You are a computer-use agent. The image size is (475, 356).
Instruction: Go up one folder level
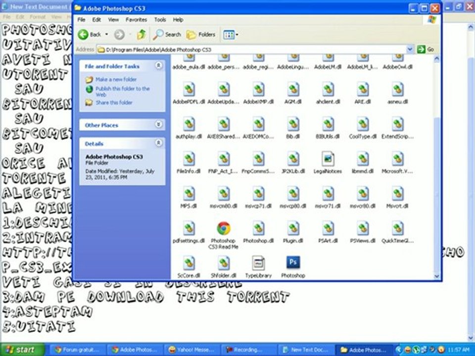pos(141,35)
